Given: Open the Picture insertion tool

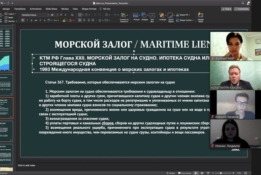Looking at the screenshot, I should coord(136,17).
